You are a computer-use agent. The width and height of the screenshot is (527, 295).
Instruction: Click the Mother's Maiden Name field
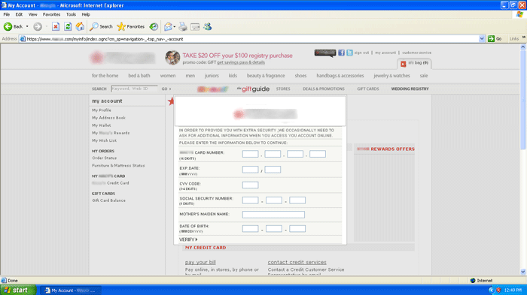tap(273, 215)
